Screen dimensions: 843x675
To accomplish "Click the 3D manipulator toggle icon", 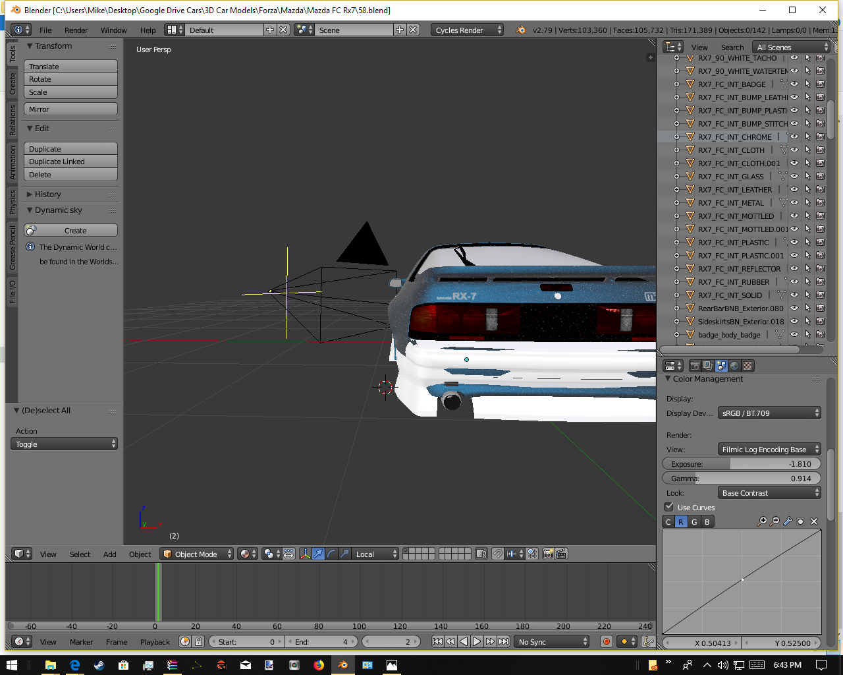I will click(306, 554).
